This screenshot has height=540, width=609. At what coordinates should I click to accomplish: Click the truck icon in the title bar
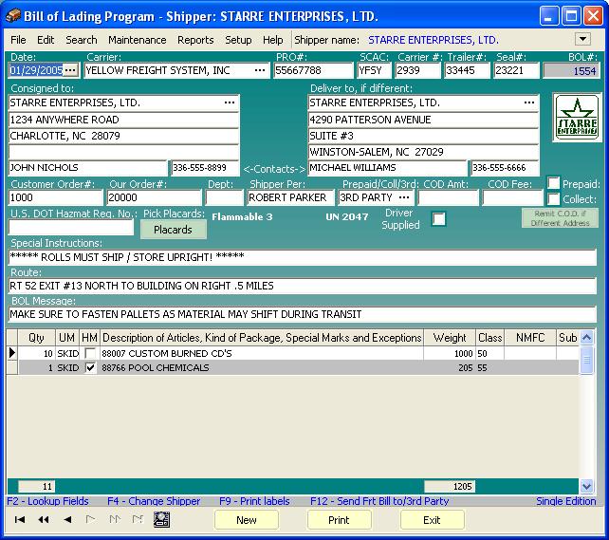12,16
